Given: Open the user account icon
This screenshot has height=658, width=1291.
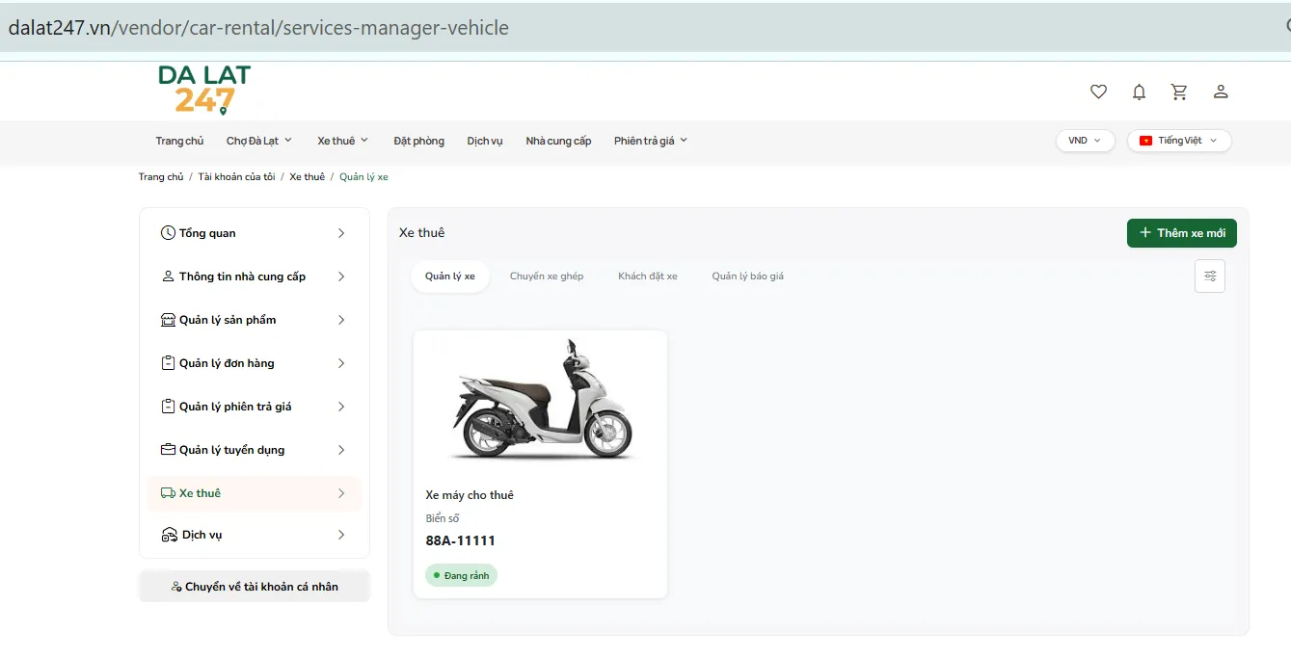Looking at the screenshot, I should pos(1221,92).
